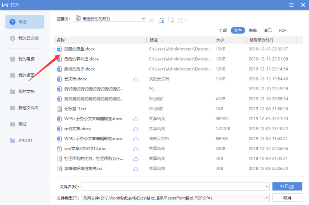The image size is (309, 205).
Task: Click cloud icon beside 社区团购的优势 file
Action: tap(136, 159)
